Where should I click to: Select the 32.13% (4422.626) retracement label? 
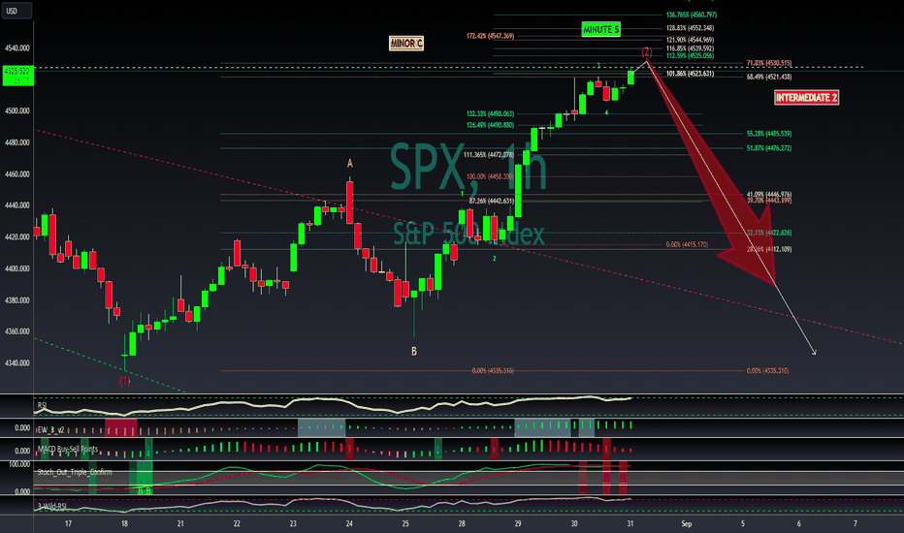tap(769, 233)
